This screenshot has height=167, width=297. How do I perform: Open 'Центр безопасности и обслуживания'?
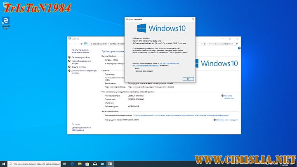81,129
